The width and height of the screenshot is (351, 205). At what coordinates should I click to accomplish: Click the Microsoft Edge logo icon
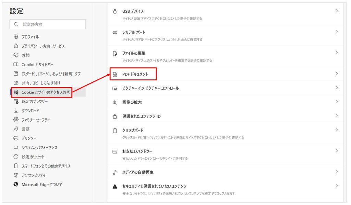point(16,184)
